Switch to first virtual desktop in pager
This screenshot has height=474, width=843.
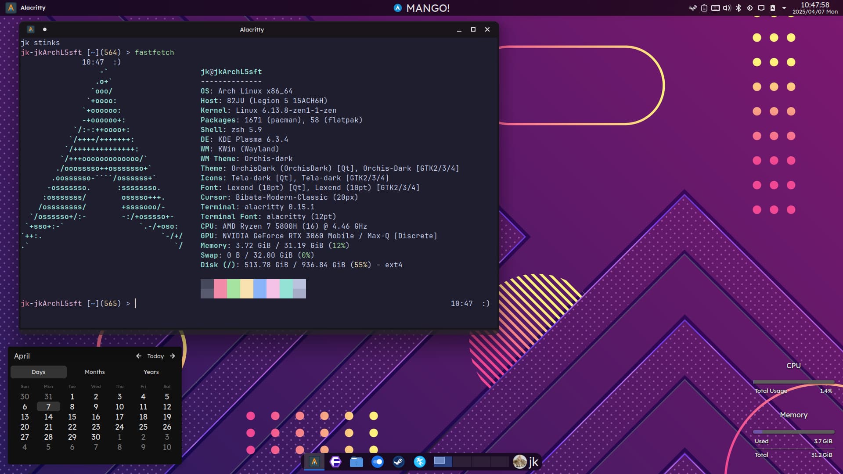click(x=443, y=462)
